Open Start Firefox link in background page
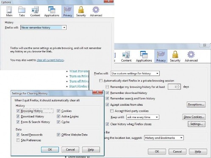 (x=78, y=86)
